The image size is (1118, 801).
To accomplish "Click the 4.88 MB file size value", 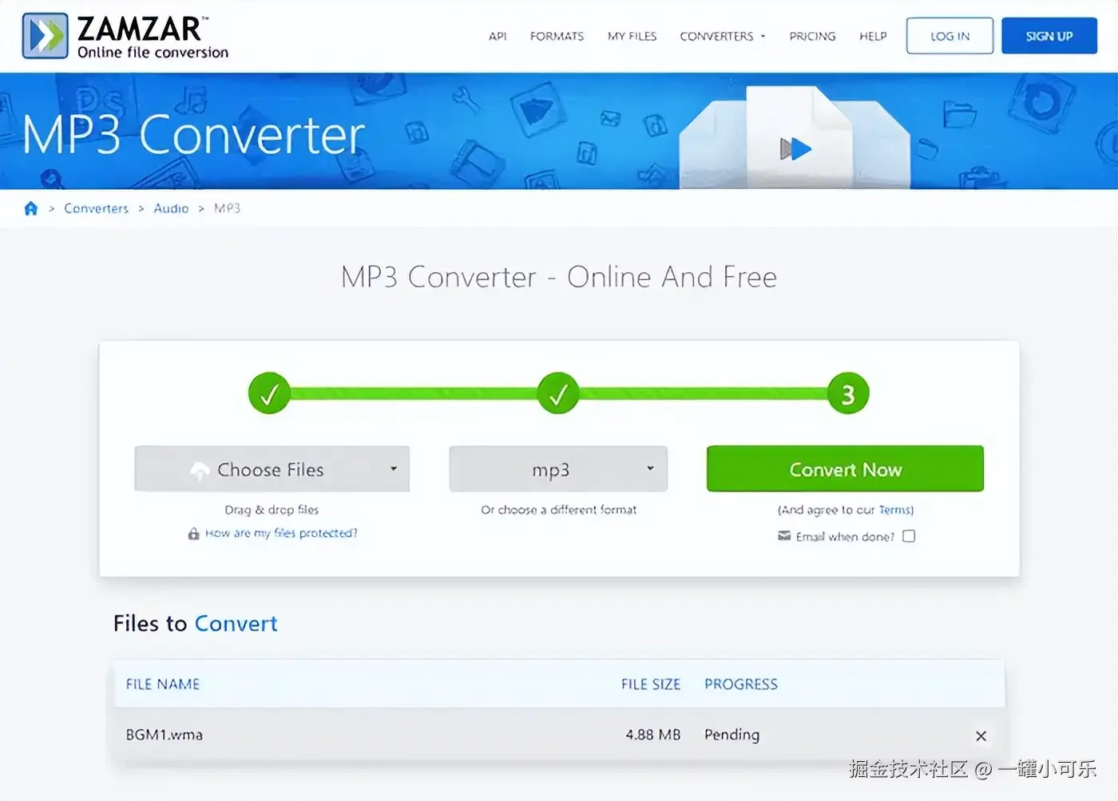I will [x=652, y=735].
